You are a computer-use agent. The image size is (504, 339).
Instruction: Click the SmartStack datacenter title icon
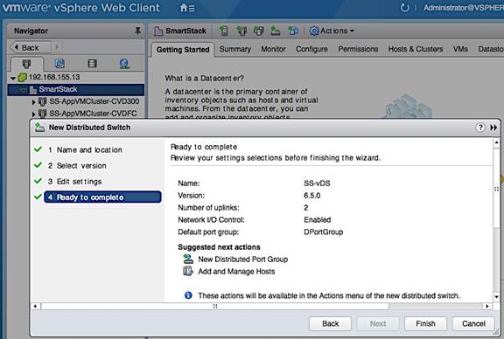tap(158, 31)
